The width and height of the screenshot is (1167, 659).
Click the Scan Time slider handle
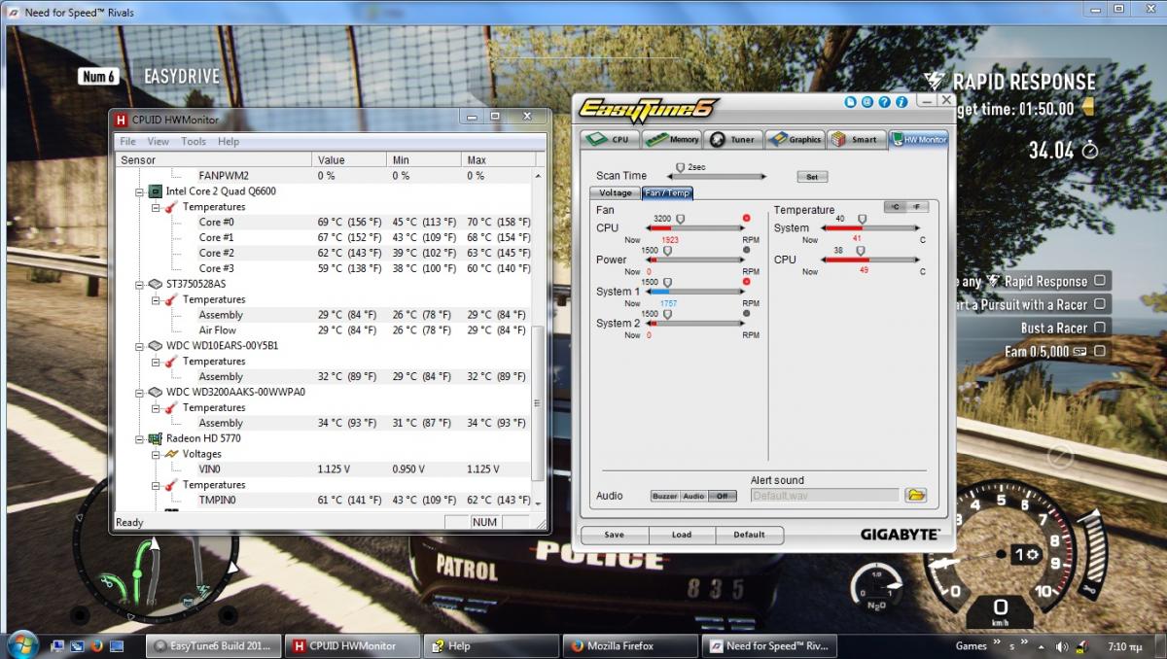click(x=680, y=168)
